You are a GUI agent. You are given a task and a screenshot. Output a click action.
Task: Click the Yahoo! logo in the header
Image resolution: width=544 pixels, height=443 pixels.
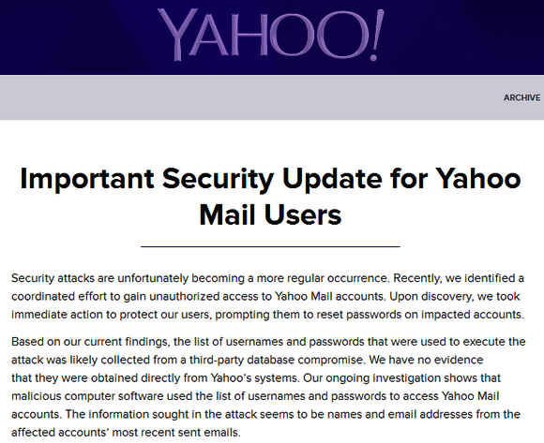pyautogui.click(x=271, y=34)
